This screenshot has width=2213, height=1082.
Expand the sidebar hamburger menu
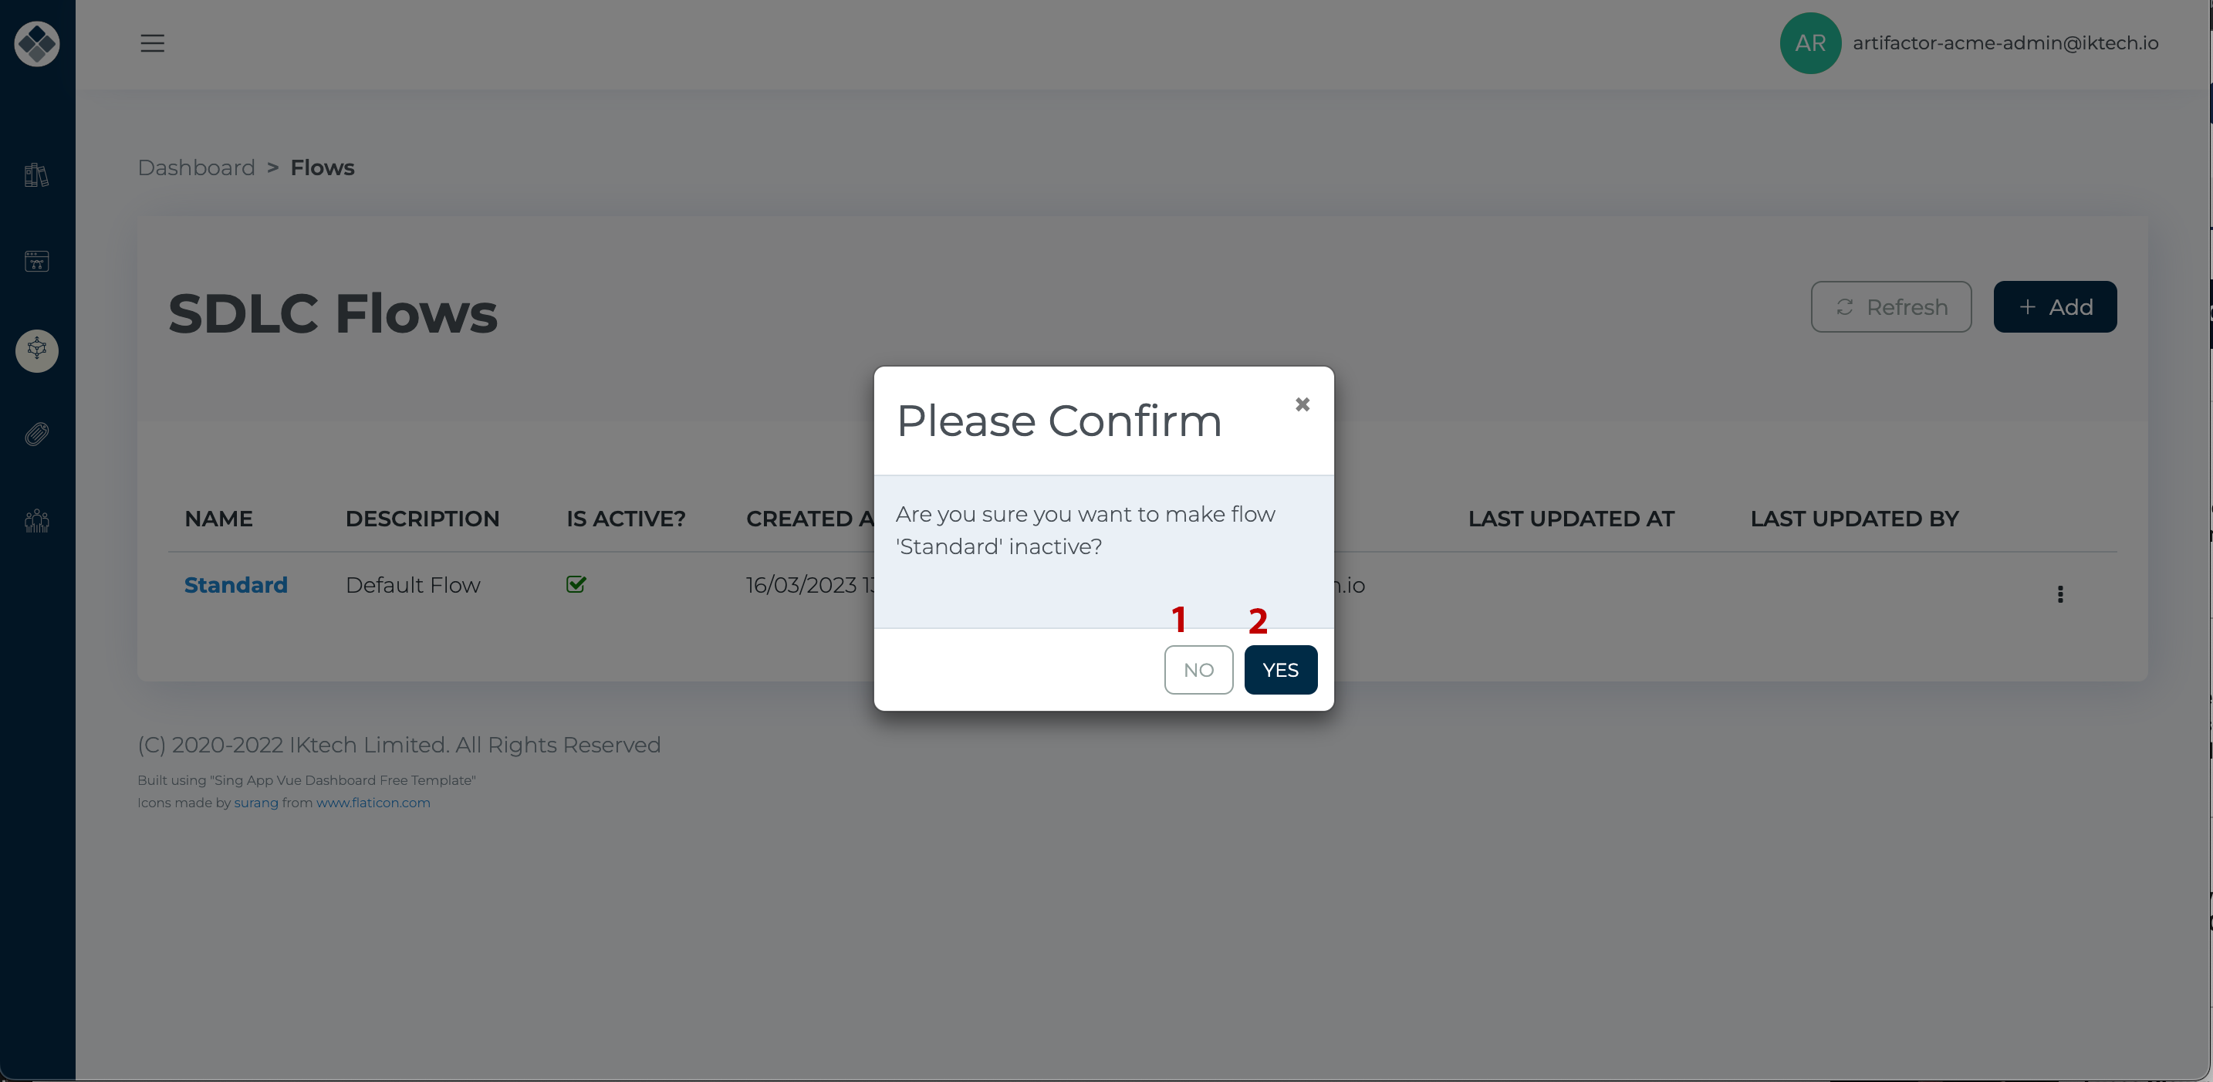[x=151, y=42]
